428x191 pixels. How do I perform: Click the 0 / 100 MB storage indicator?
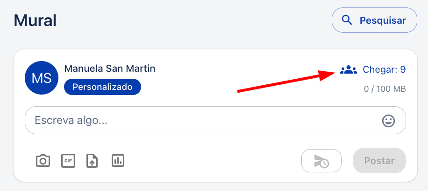pyautogui.click(x=385, y=89)
